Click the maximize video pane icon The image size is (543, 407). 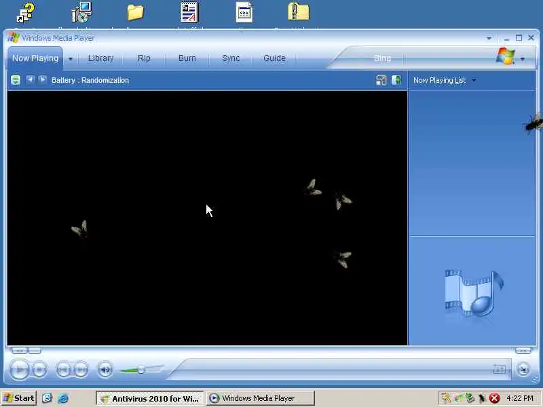tap(381, 80)
